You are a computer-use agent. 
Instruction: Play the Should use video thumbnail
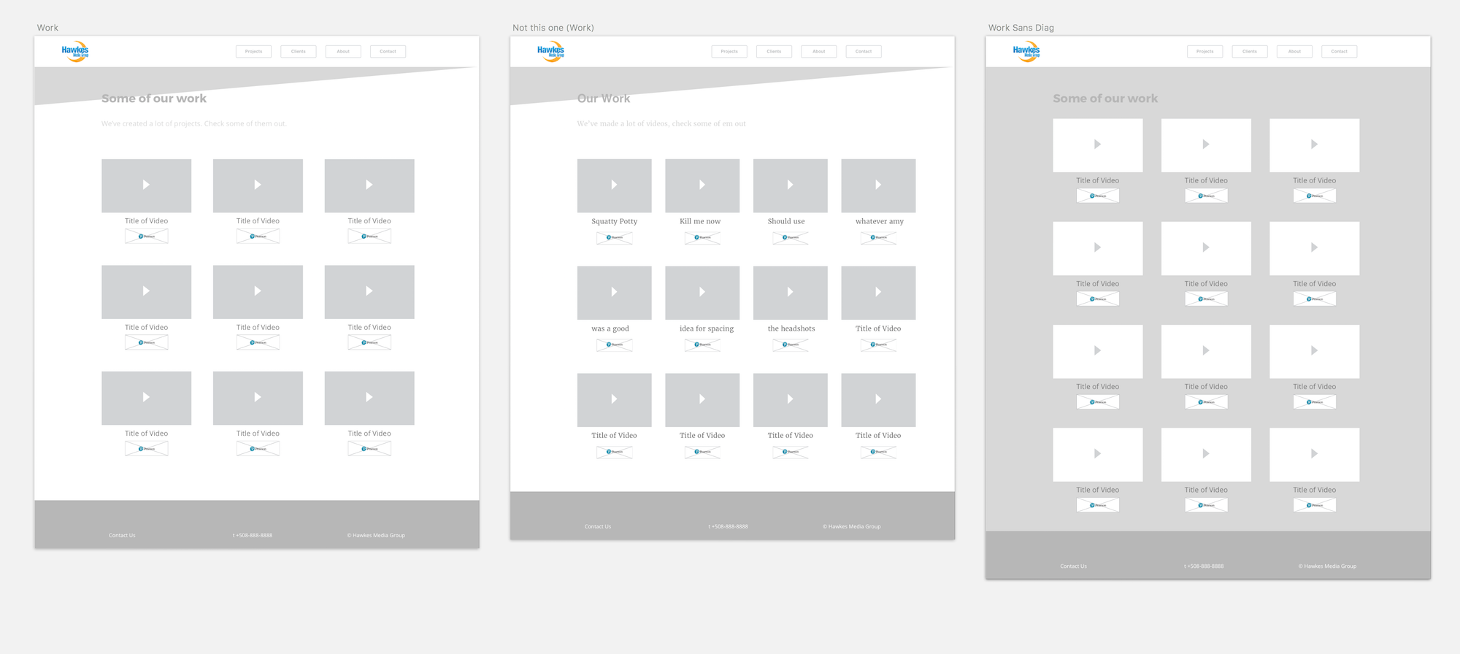pos(790,185)
